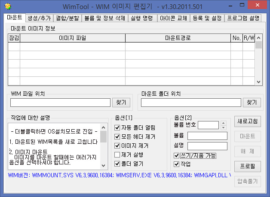Screen dimensions: 270x197
Task: Click the 잠김 column header
Action: [x=14, y=38]
